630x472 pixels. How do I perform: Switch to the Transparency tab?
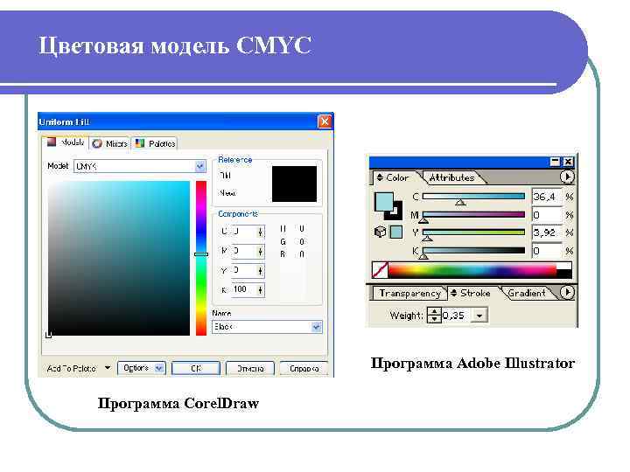coord(409,294)
